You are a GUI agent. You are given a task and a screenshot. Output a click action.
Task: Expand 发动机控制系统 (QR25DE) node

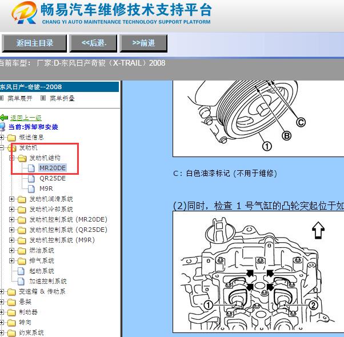[11, 230]
